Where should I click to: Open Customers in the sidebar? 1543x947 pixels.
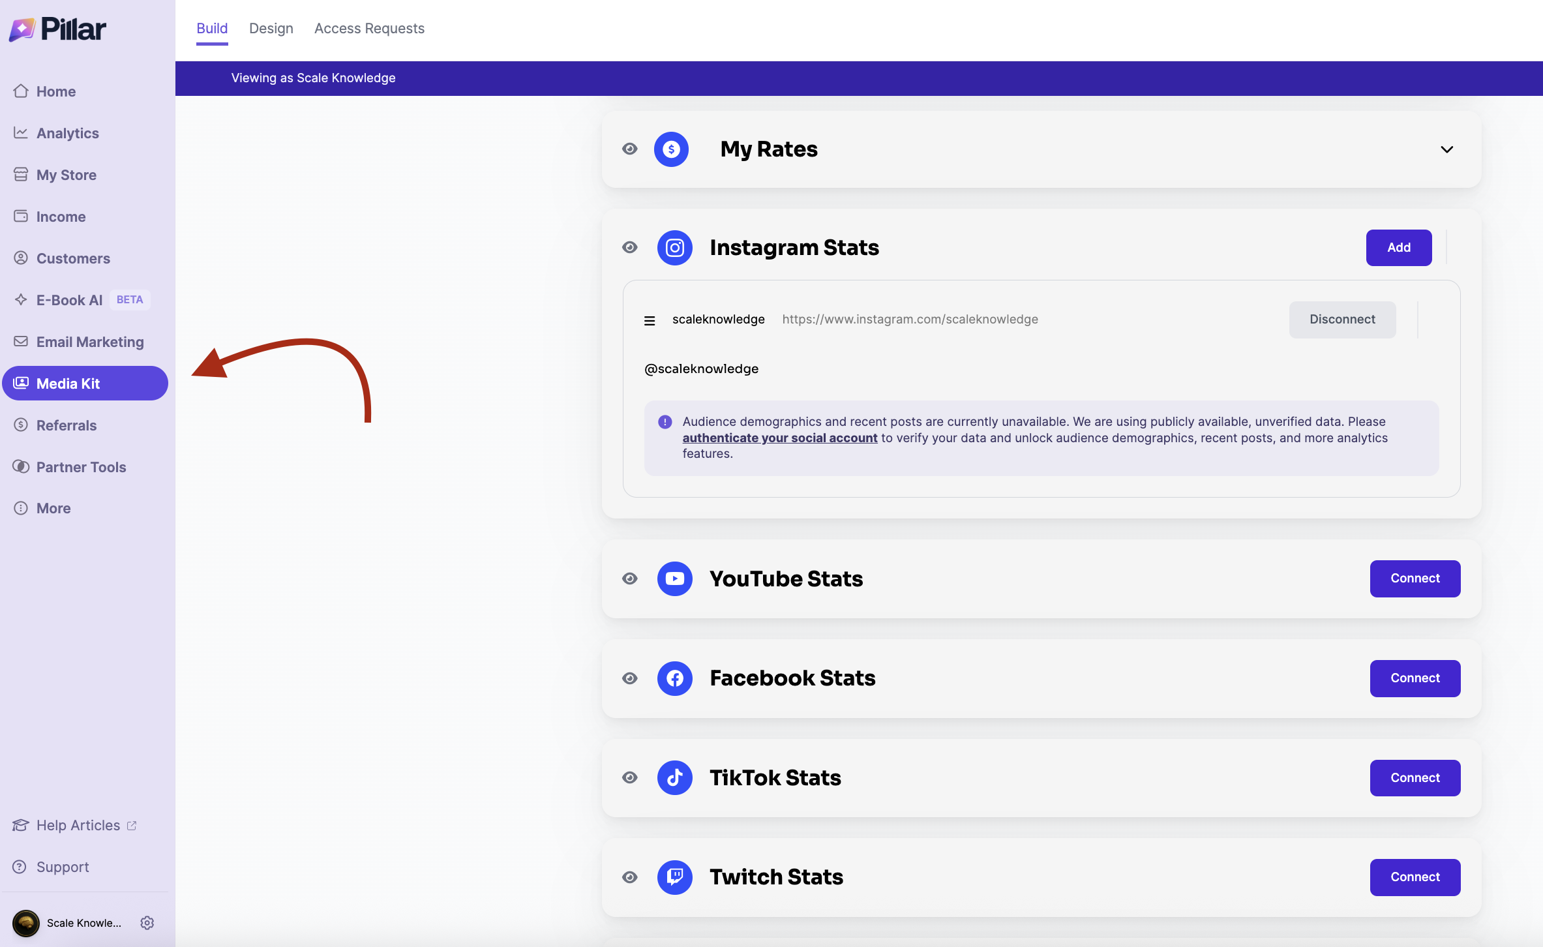pos(85,258)
